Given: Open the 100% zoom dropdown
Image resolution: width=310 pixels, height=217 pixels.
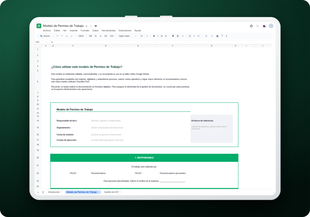Looking at the screenshot, I should click(81, 36).
